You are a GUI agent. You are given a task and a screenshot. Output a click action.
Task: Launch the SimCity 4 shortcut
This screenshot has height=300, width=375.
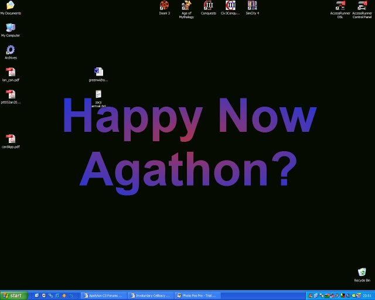pyautogui.click(x=253, y=5)
